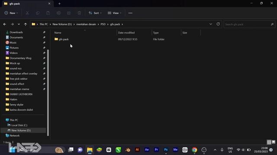The width and height of the screenshot is (277, 155).
Task: Open the Sort dropdown menu
Action: (x=95, y=13)
